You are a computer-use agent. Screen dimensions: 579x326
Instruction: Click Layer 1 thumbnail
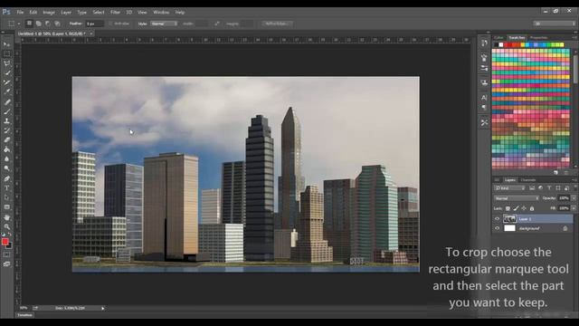click(509, 219)
